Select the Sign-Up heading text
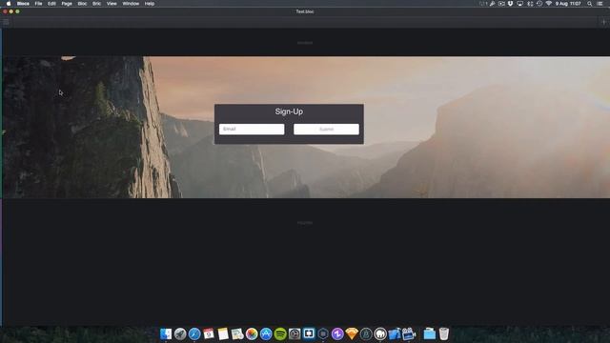Screen dimensions: 610x343 tap(289, 111)
